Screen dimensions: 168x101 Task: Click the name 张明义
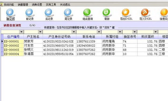(29, 50)
